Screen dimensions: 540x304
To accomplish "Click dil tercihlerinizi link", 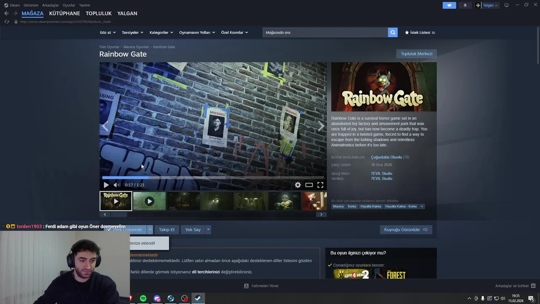I will [x=206, y=272].
